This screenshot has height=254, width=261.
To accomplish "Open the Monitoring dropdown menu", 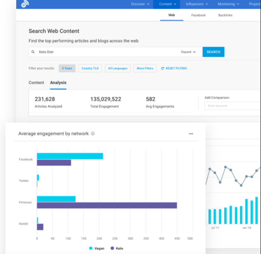I will click(229, 4).
